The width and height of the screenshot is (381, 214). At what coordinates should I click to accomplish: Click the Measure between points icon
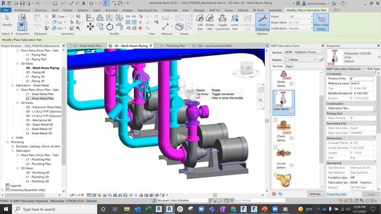pyautogui.click(x=165, y=26)
